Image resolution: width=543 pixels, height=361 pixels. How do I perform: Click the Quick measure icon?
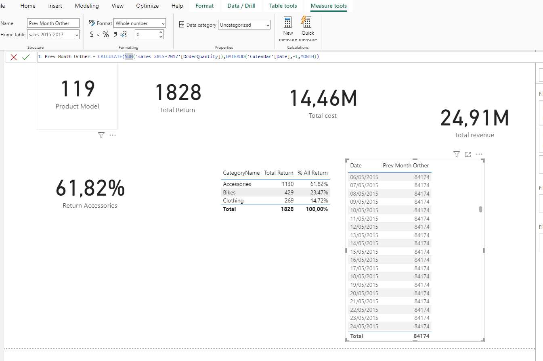pos(306,23)
